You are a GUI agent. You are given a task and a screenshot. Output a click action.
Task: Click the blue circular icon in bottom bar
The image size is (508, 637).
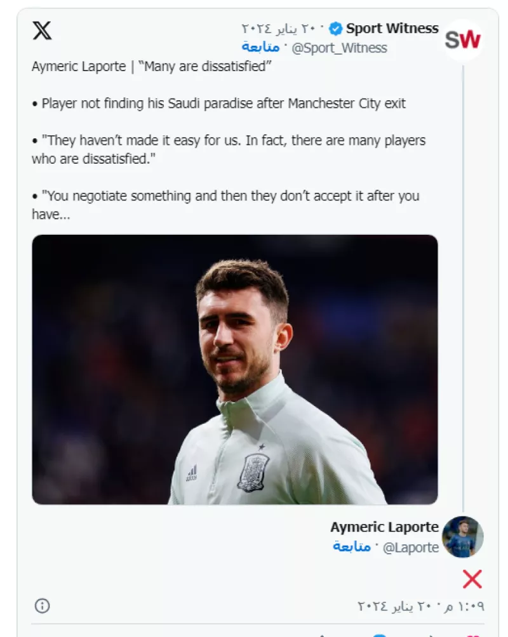point(379,635)
